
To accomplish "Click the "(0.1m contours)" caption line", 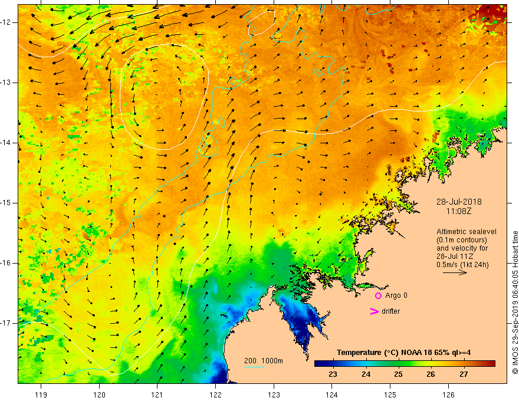I will [x=462, y=240].
